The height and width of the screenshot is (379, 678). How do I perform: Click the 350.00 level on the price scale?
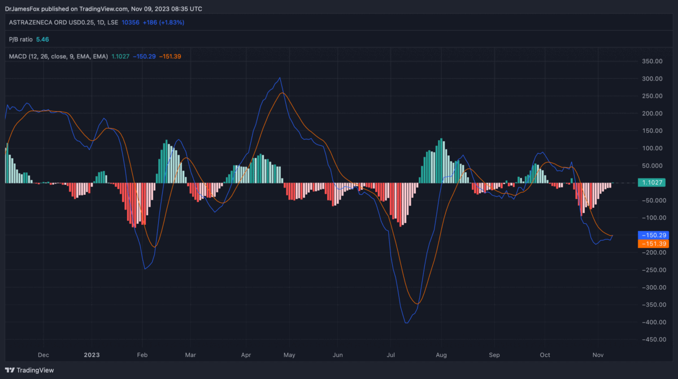[651, 61]
